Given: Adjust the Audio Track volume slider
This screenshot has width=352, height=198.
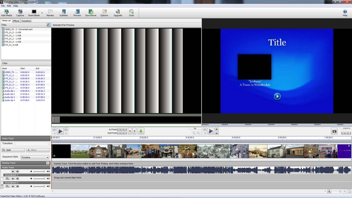Looking at the screenshot, I should pos(39,172).
